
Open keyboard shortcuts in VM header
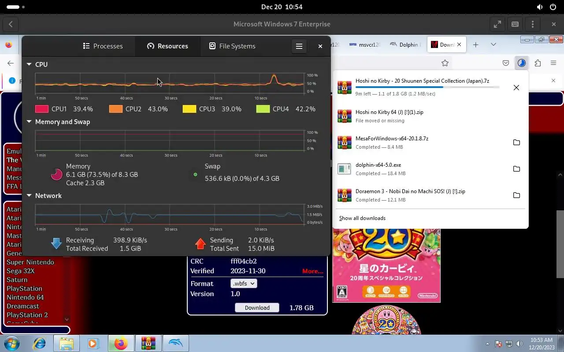pos(515,24)
